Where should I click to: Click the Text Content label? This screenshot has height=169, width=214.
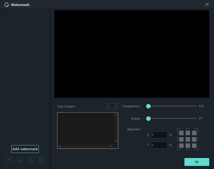[66, 106]
